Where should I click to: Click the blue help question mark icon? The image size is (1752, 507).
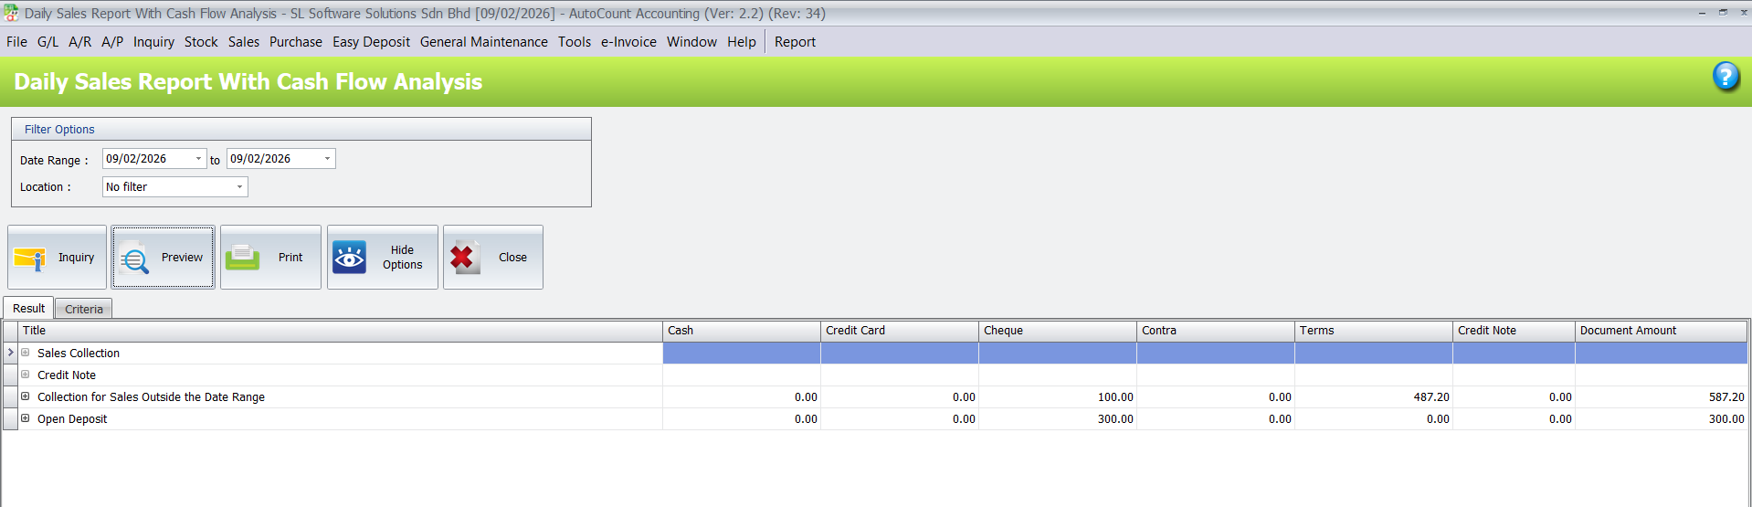point(1725,77)
